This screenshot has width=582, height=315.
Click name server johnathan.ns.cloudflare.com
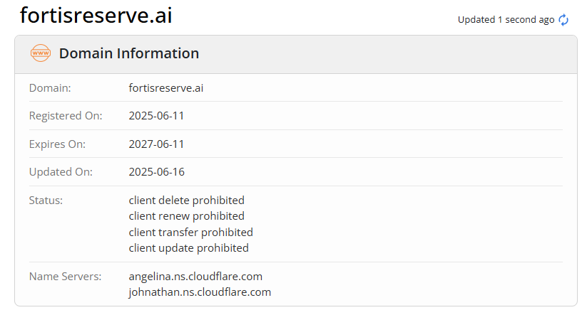pyautogui.click(x=200, y=292)
